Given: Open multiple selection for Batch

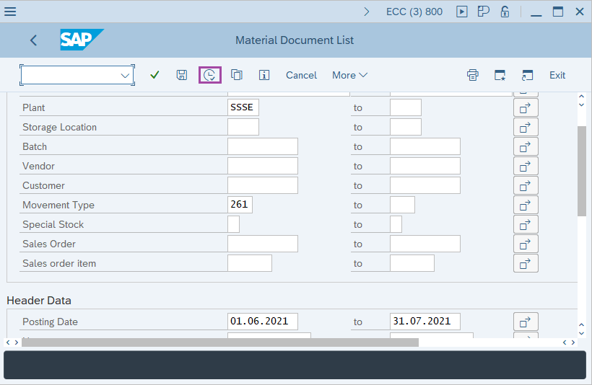Looking at the screenshot, I should click(526, 146).
